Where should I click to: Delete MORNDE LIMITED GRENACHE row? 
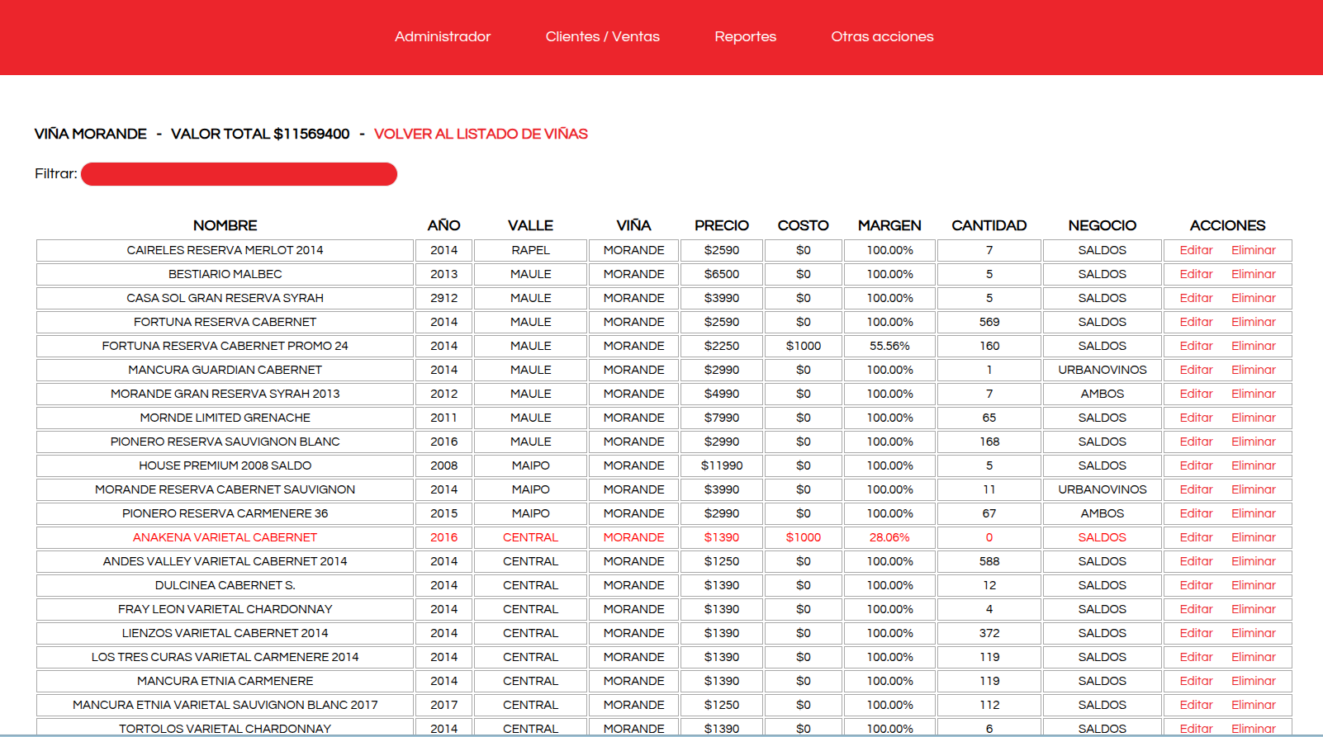(x=1254, y=418)
